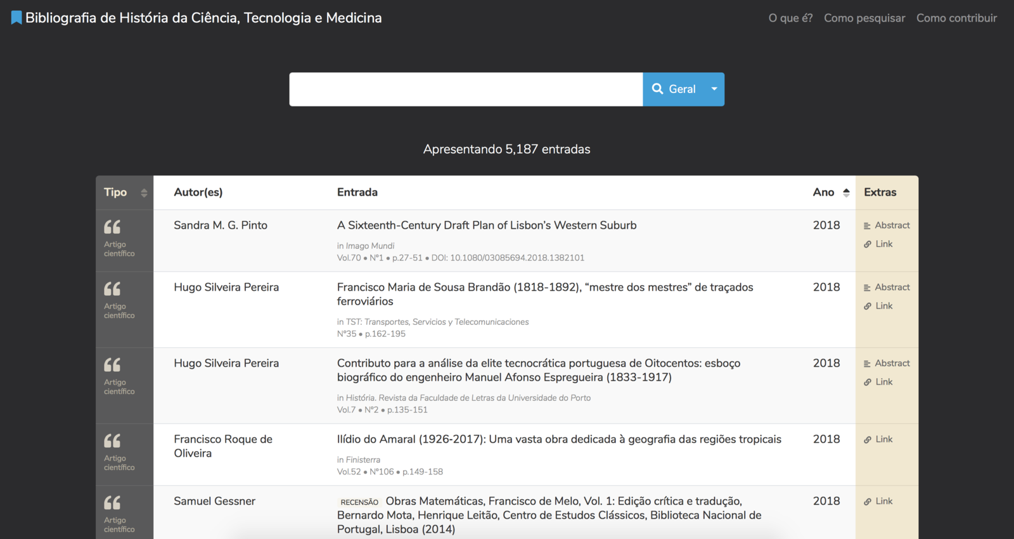
Task: Click the Entrada column header
Action: click(357, 193)
